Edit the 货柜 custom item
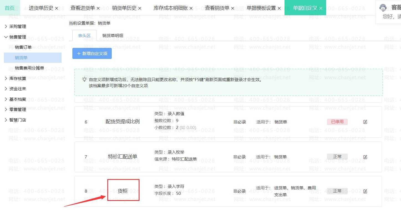 click(x=365, y=191)
